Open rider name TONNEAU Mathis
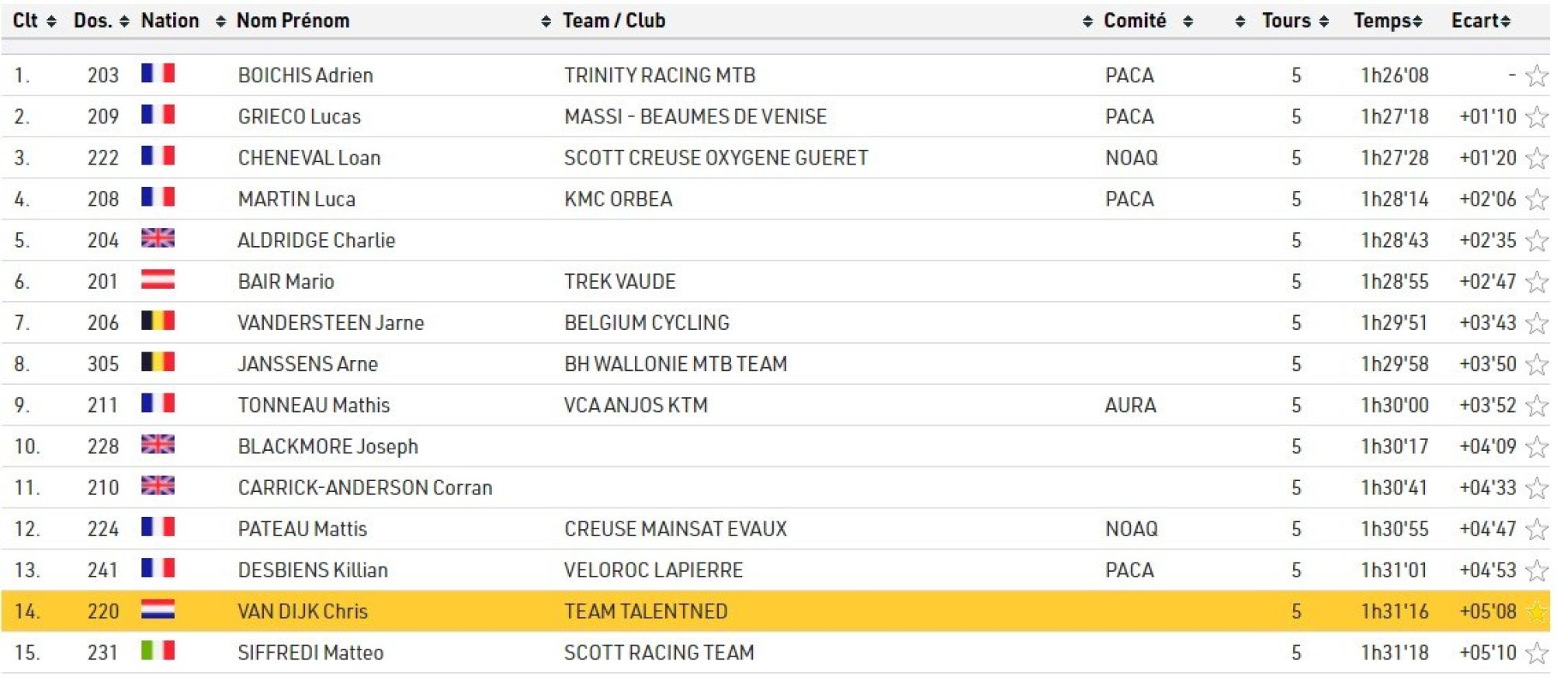This screenshot has width=1557, height=679. pyautogui.click(x=314, y=405)
